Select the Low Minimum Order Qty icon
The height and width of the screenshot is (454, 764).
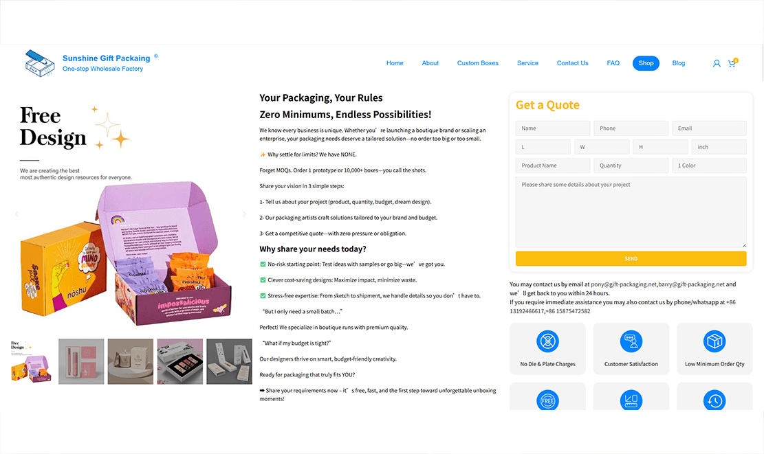pyautogui.click(x=714, y=341)
